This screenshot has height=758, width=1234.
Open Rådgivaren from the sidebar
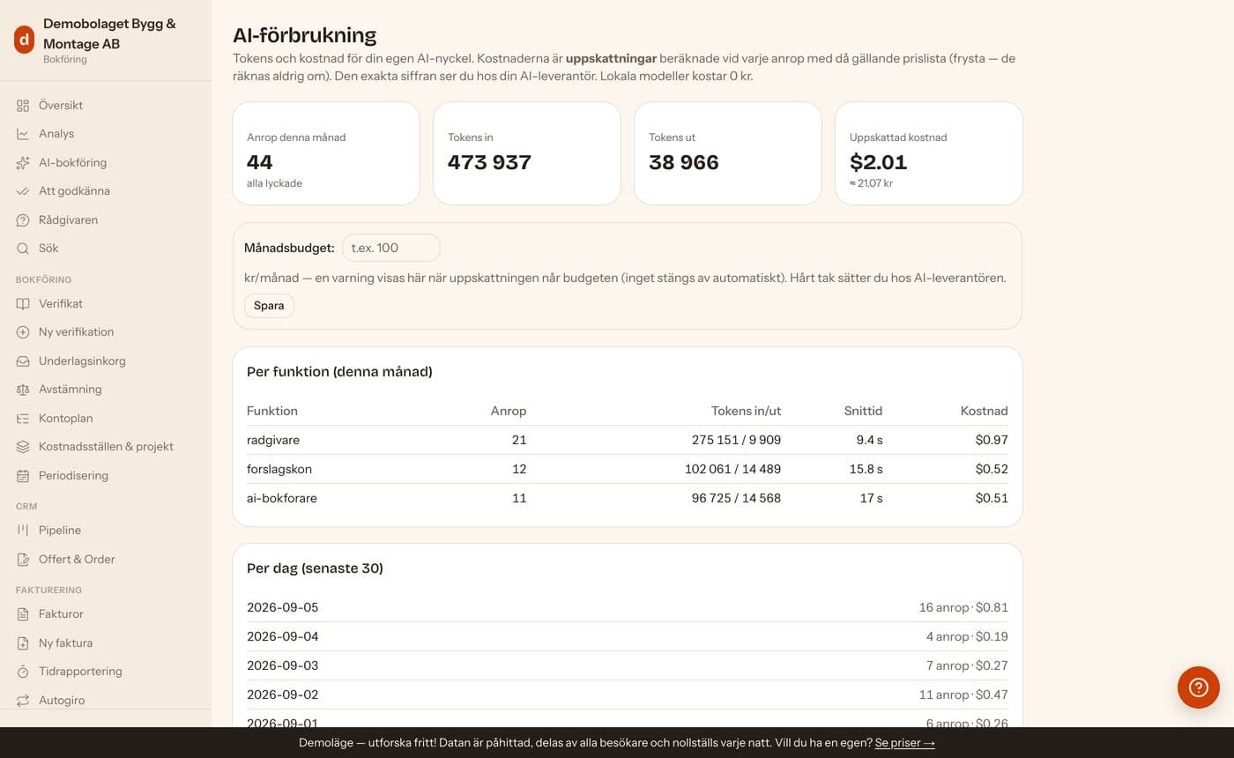[x=106, y=220]
